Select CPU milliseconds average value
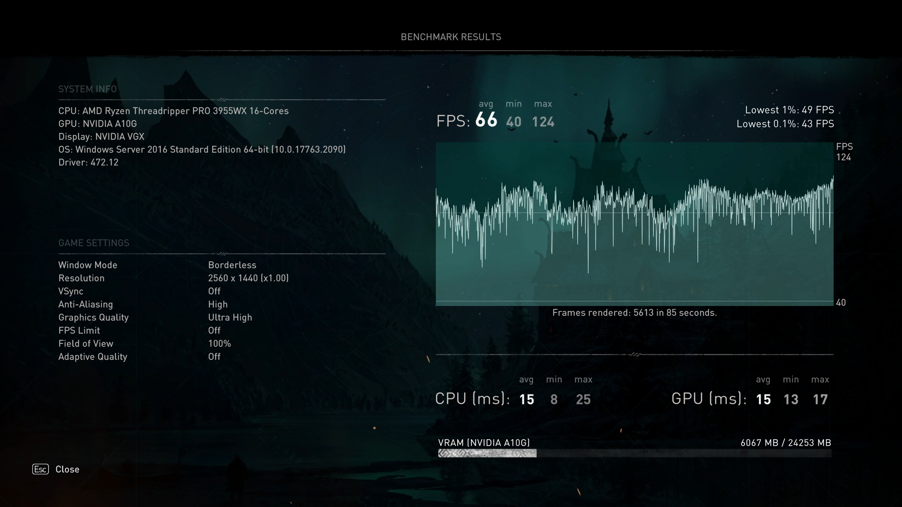Image resolution: width=902 pixels, height=507 pixels. [x=525, y=399]
